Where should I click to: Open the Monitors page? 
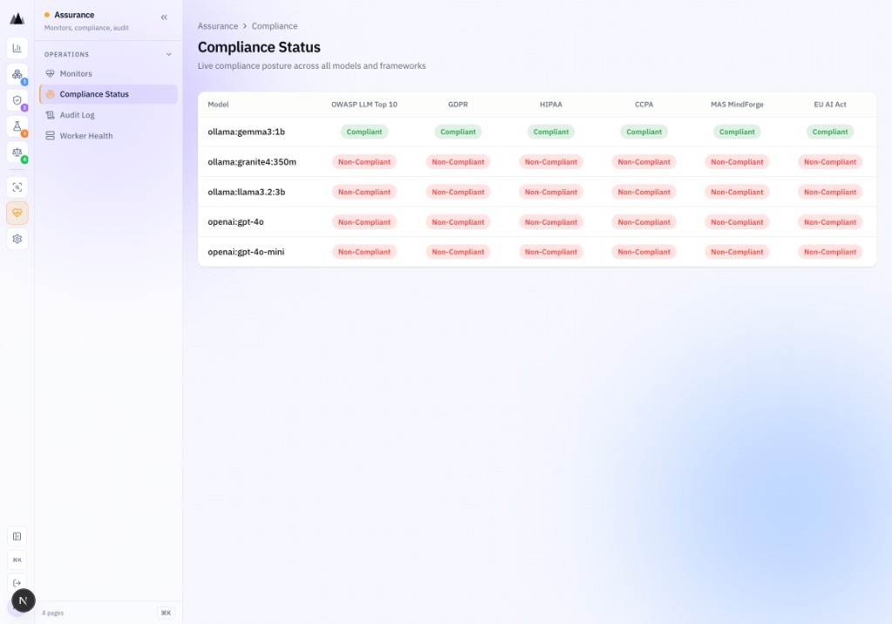[x=108, y=73]
